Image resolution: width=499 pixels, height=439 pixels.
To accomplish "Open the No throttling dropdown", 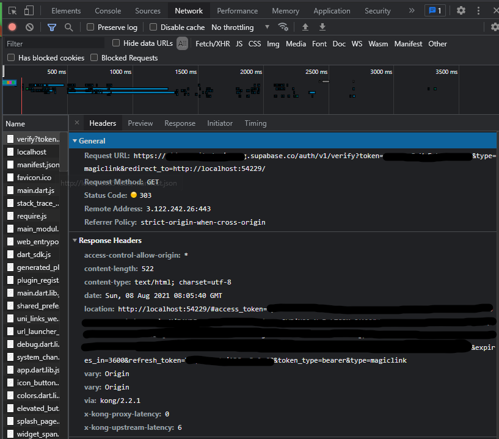I will 240,27.
